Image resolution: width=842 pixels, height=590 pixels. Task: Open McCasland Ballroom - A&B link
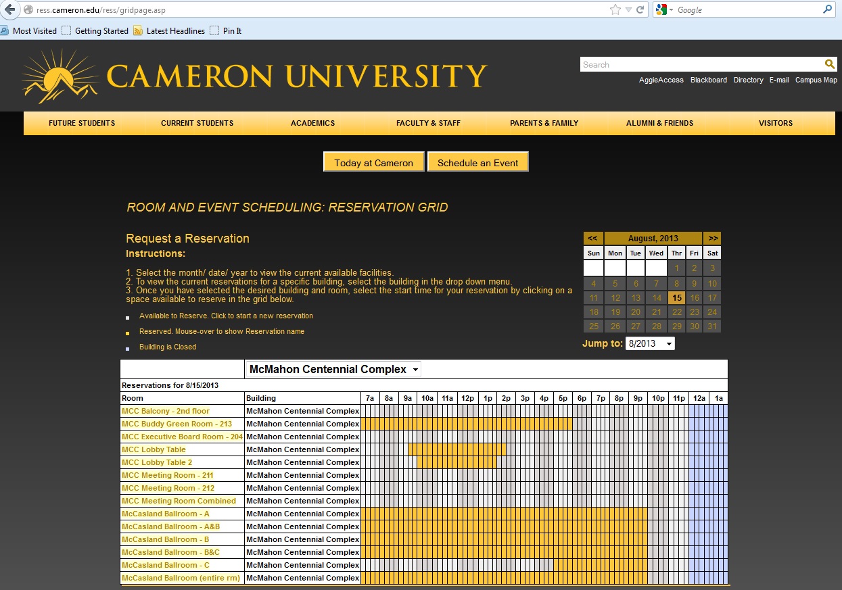pos(170,526)
